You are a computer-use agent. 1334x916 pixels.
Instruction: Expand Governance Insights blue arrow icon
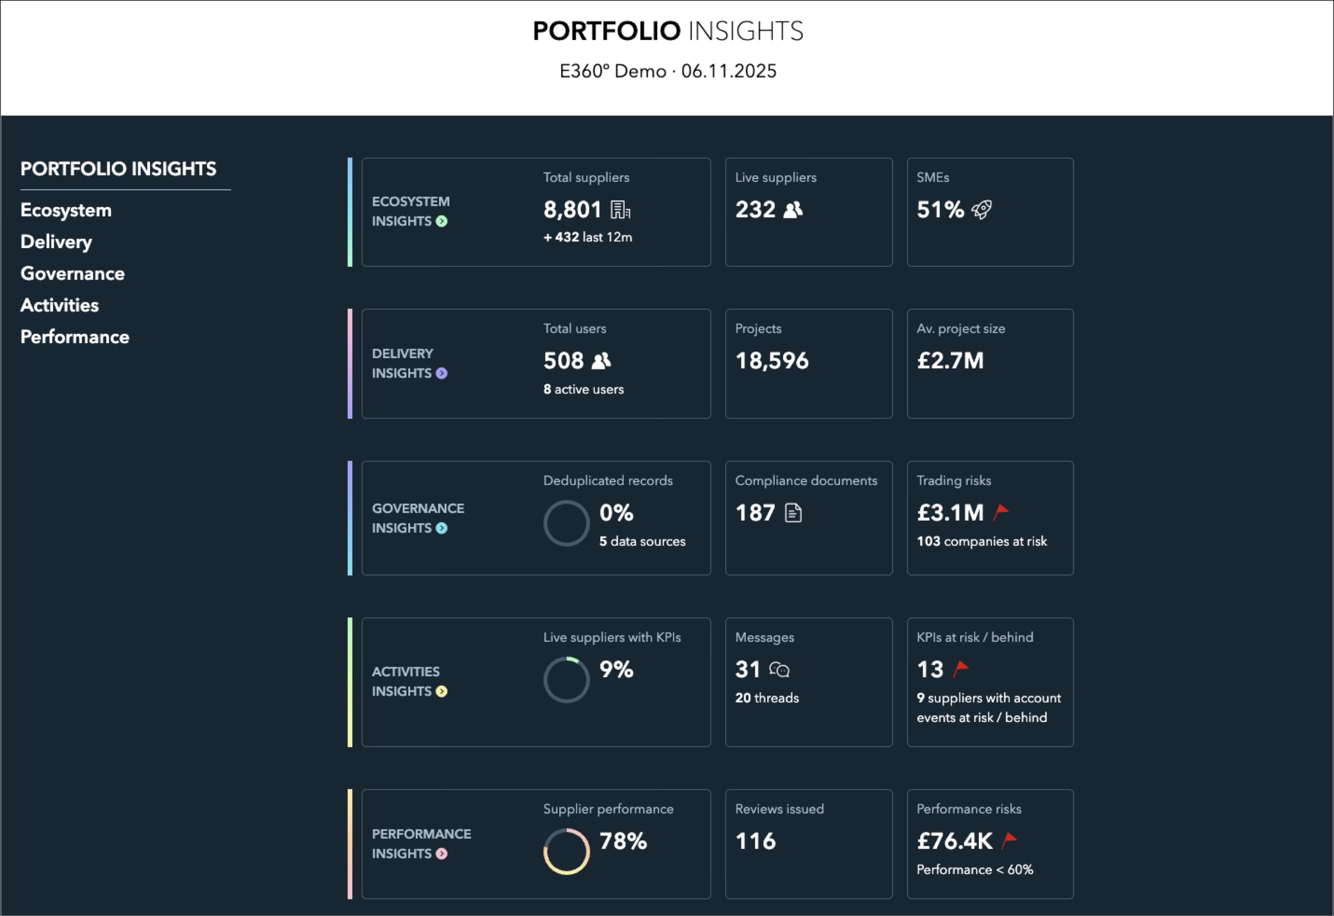pyautogui.click(x=442, y=528)
